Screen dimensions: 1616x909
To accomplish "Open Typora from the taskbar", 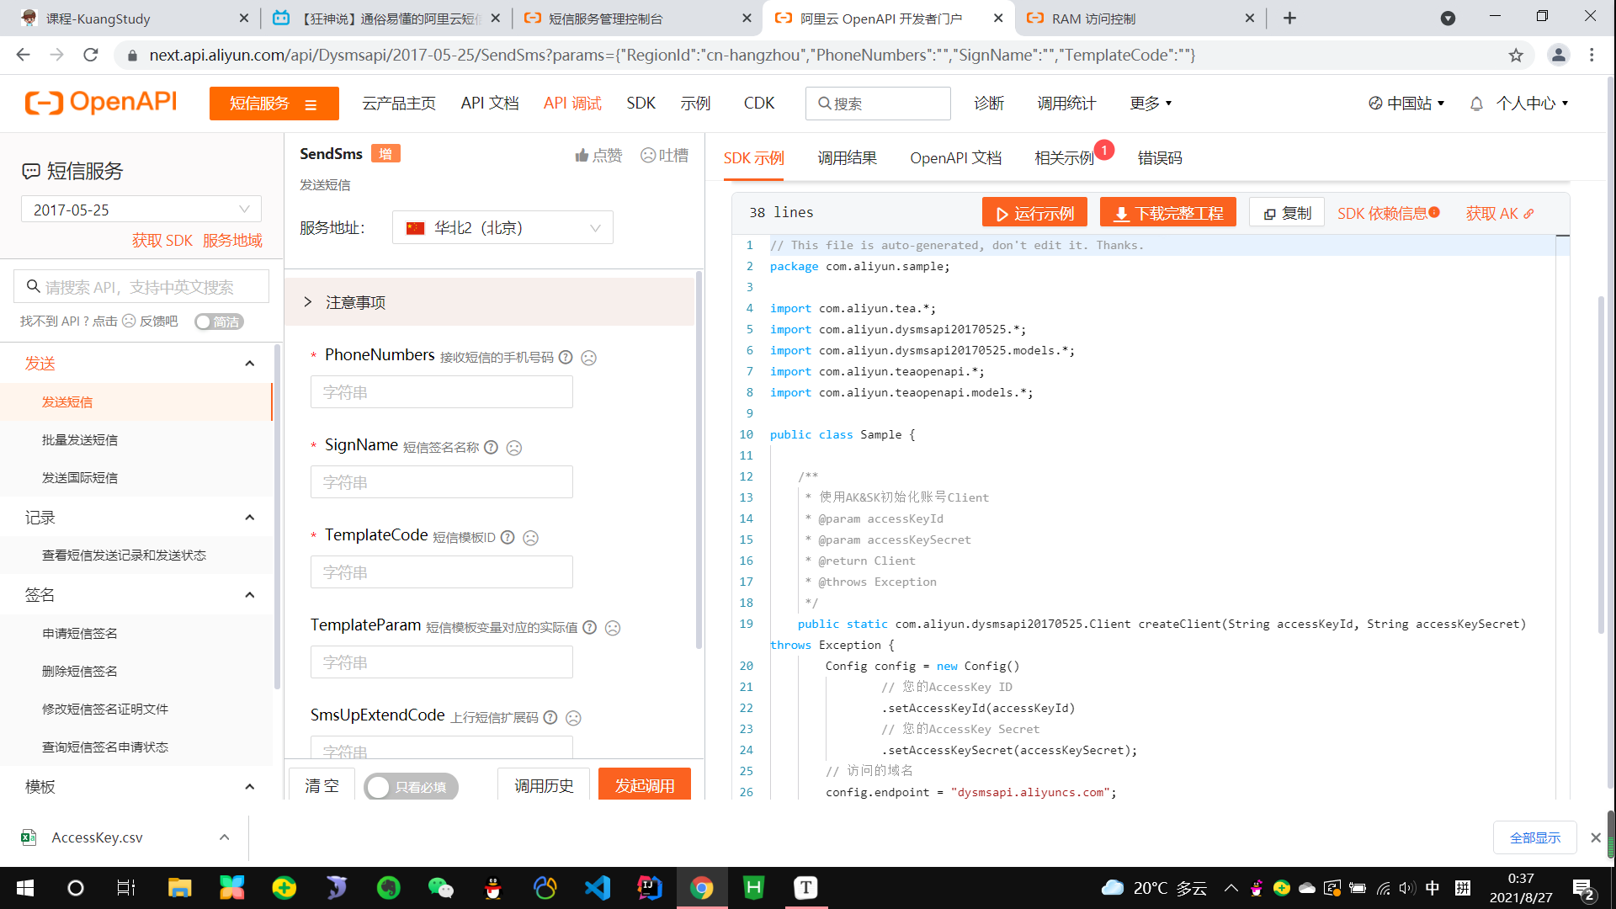I will pyautogui.click(x=806, y=888).
